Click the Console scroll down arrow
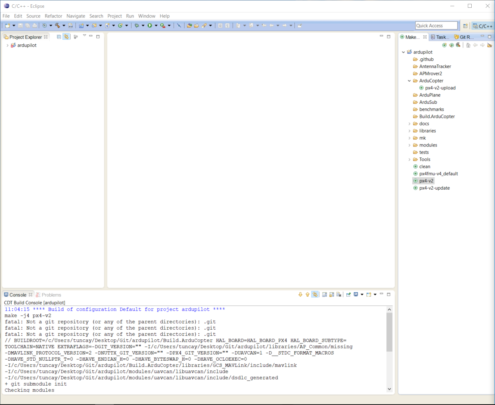This screenshot has width=495, height=405. tap(389, 389)
